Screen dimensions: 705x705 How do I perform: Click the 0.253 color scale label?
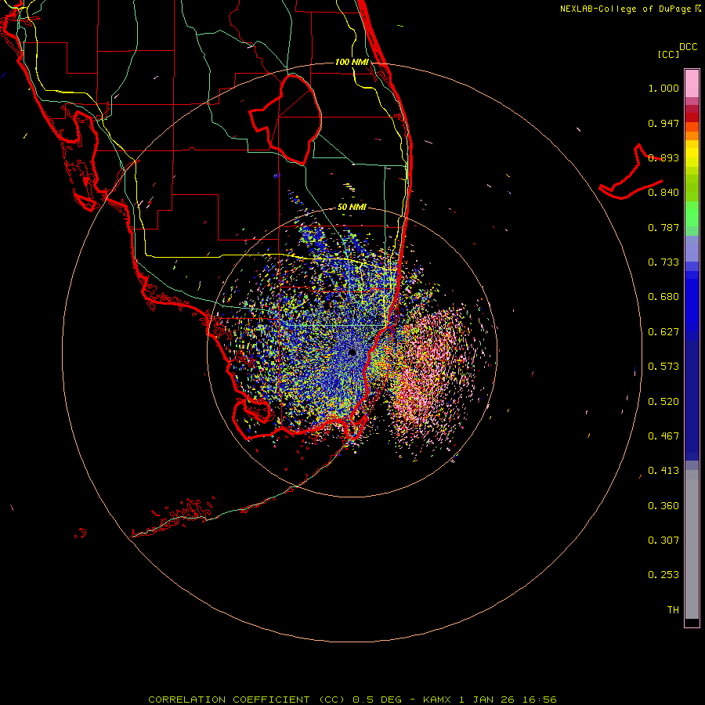click(x=663, y=575)
